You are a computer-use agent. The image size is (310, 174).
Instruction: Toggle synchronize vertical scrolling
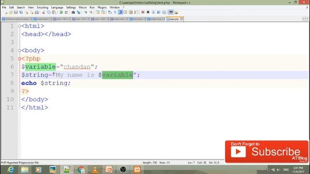click(x=98, y=12)
